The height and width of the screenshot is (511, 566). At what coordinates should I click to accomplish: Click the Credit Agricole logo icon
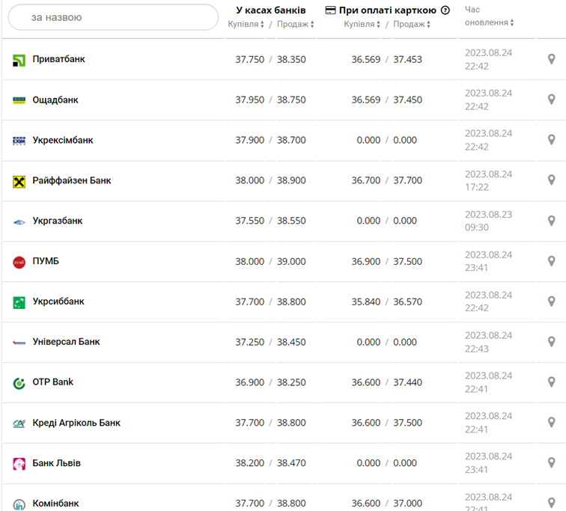pos(19,423)
